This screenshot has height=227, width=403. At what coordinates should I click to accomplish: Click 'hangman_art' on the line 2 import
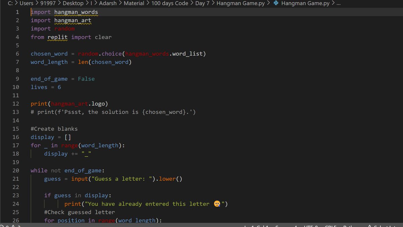tap(73, 21)
